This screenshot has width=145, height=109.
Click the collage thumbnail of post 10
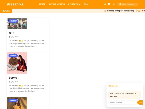point(17,23)
